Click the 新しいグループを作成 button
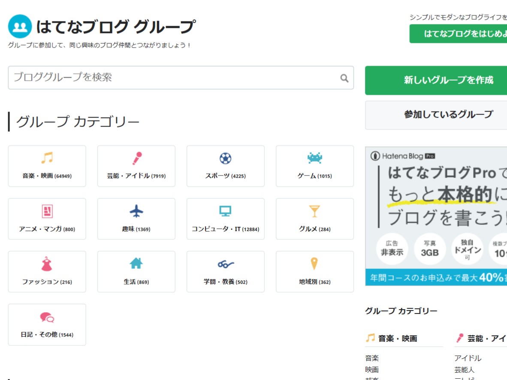This screenshot has height=380, width=507. [x=436, y=81]
